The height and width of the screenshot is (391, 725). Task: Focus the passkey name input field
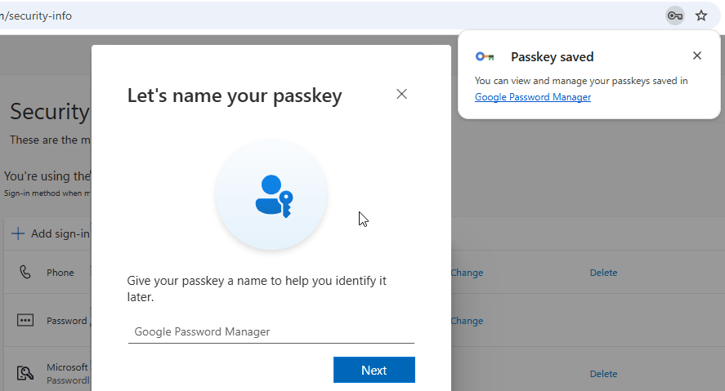271,331
